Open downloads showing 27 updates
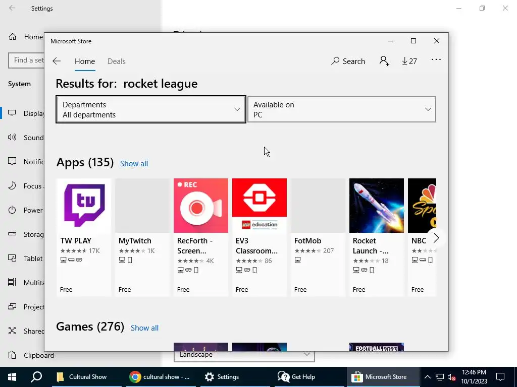 [409, 61]
